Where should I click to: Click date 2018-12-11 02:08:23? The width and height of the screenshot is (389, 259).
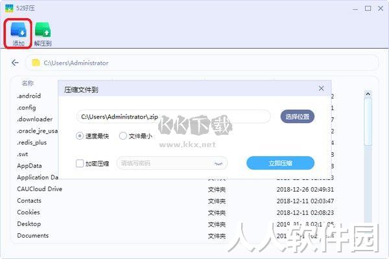pos(305,212)
